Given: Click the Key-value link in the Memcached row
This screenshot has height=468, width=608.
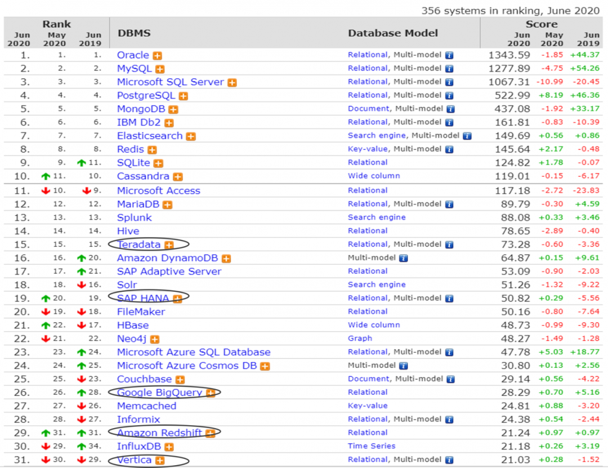Looking at the screenshot, I should 368,406.
